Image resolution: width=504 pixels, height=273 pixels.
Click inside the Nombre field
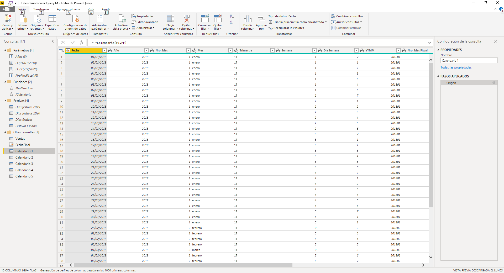pyautogui.click(x=469, y=60)
